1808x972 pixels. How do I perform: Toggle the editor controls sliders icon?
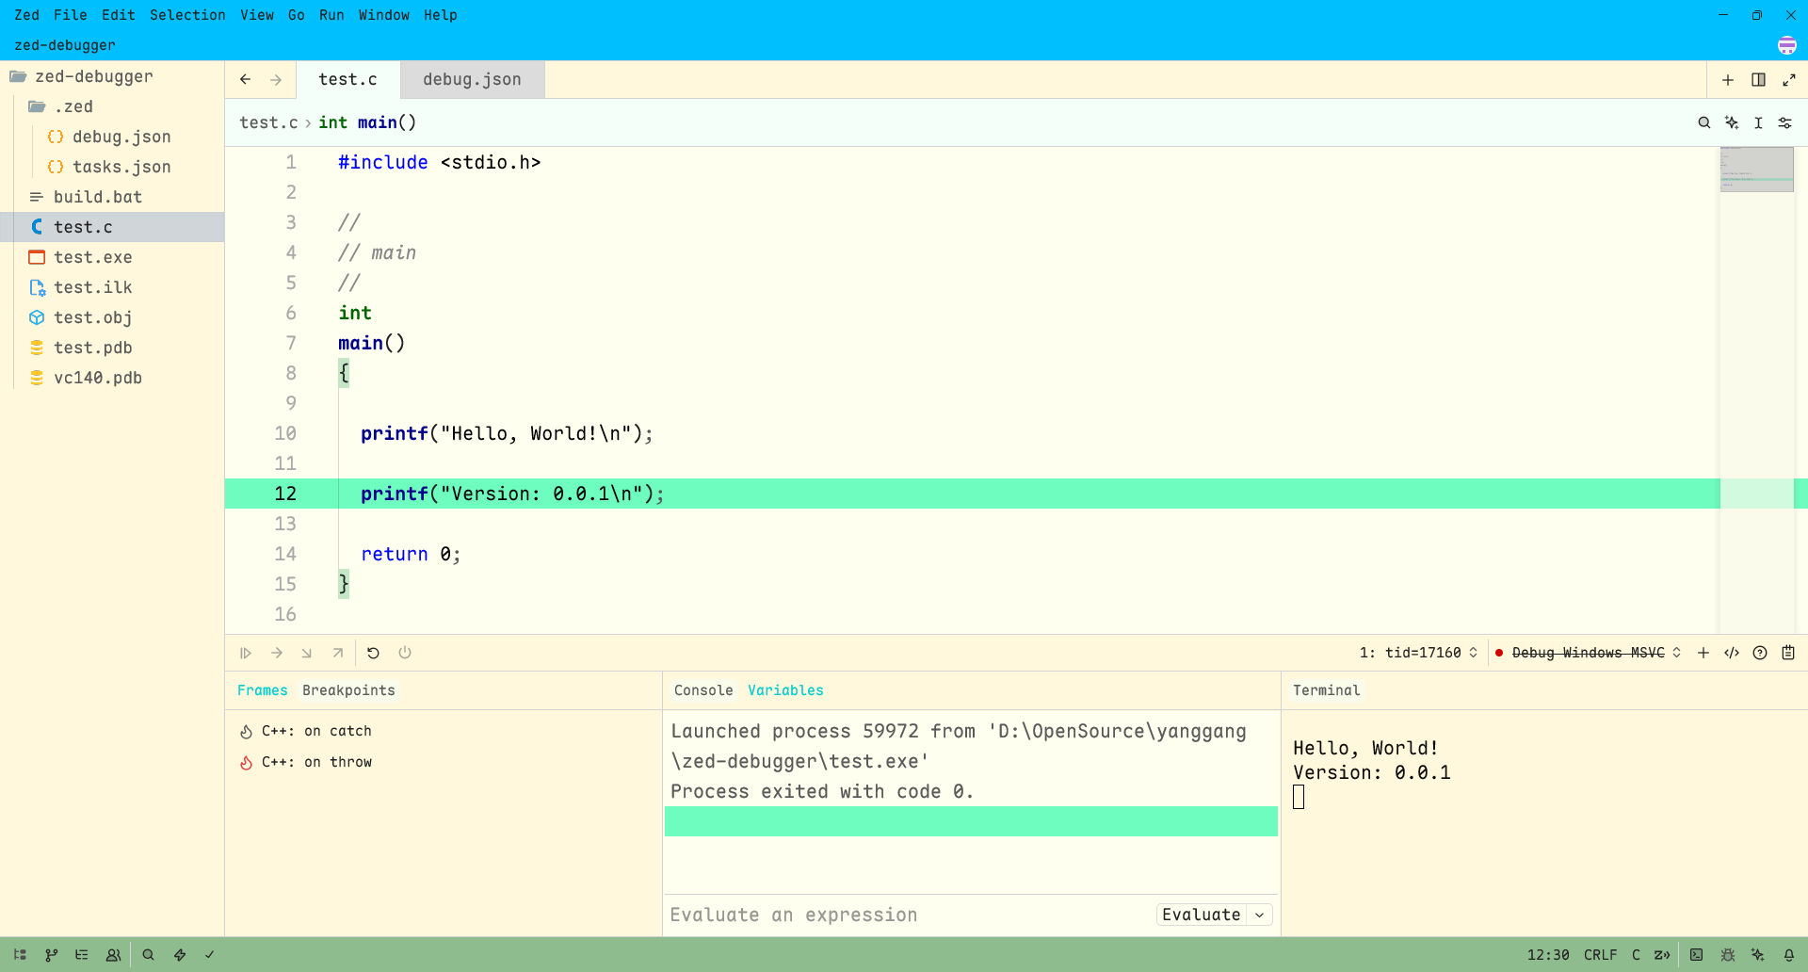point(1784,122)
